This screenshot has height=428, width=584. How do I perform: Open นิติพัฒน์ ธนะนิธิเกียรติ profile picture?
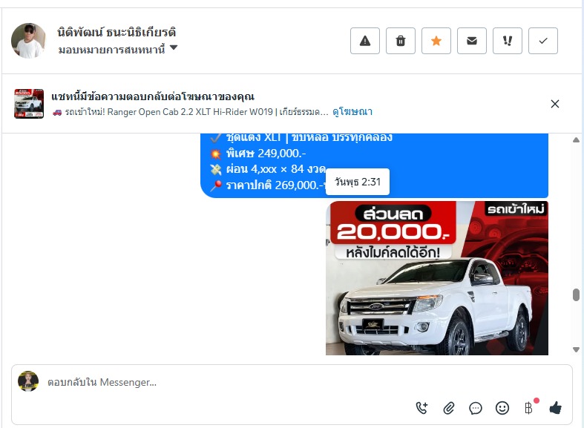coord(28,41)
